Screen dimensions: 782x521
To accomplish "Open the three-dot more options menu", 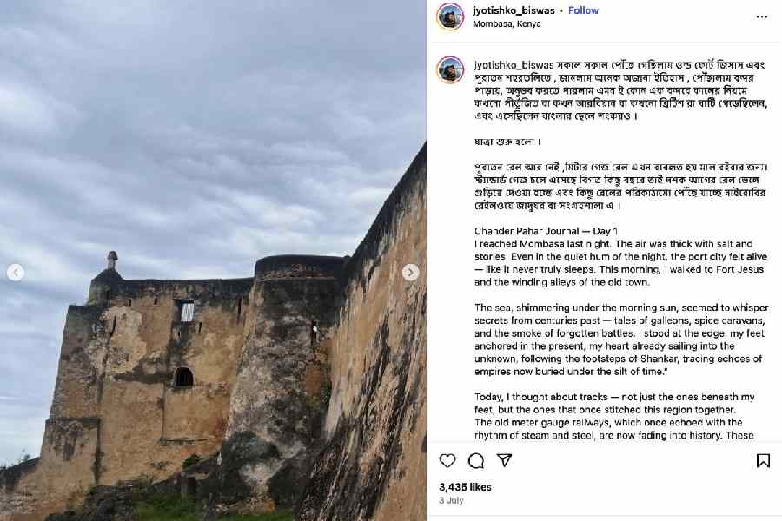I will [761, 17].
